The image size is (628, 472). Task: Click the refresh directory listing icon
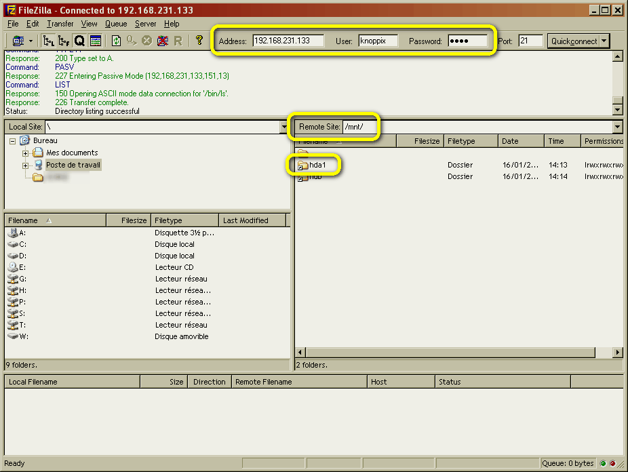[x=116, y=41]
